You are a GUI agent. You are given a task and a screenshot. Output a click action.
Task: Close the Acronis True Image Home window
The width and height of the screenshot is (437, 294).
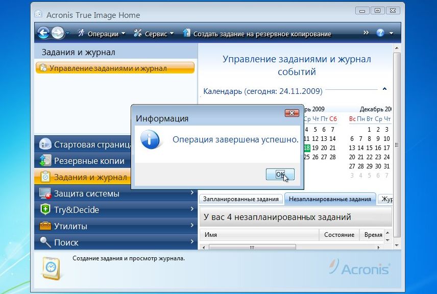[393, 11]
